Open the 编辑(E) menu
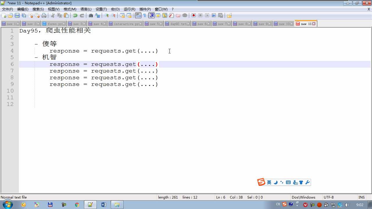 pos(23,9)
